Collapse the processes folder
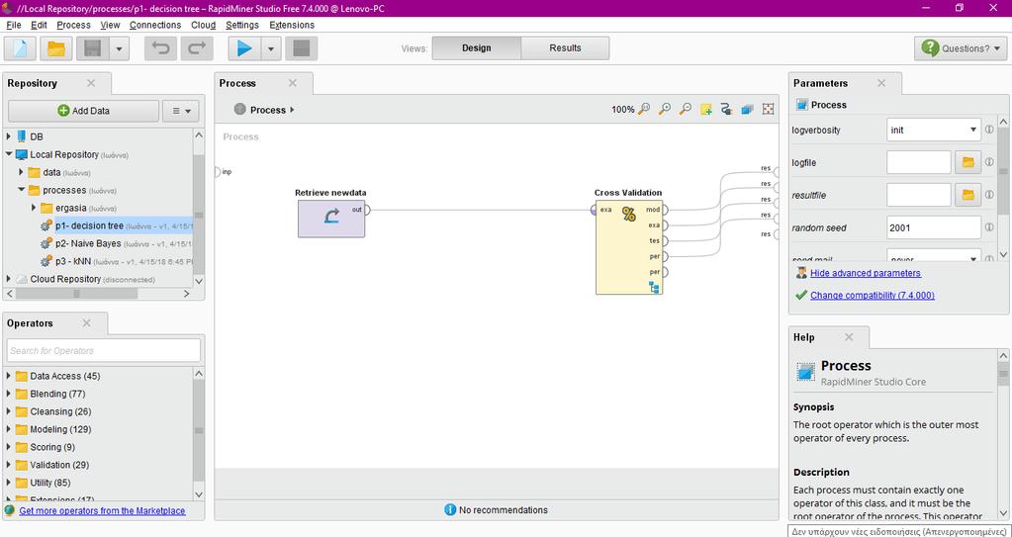The width and height of the screenshot is (1012, 537). click(x=22, y=191)
